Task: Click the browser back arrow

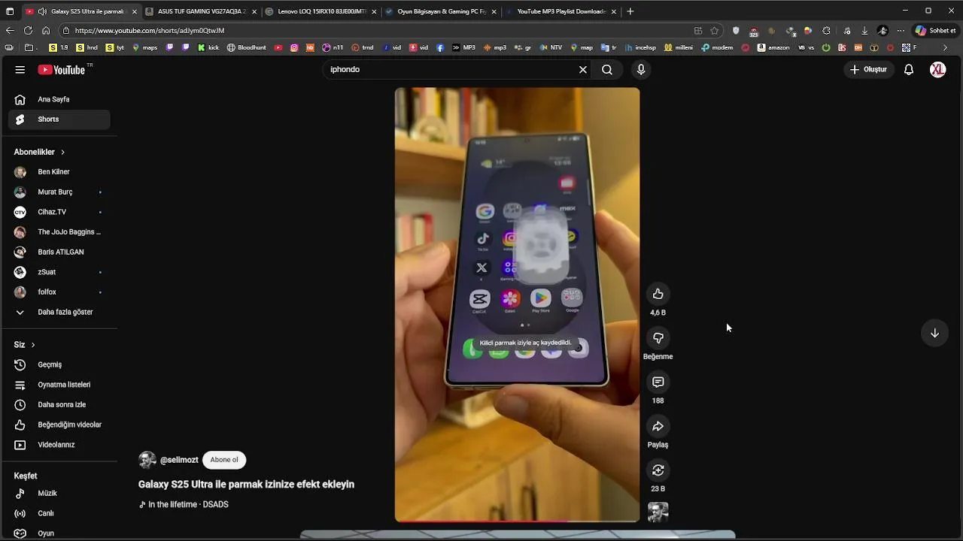Action: (x=10, y=31)
